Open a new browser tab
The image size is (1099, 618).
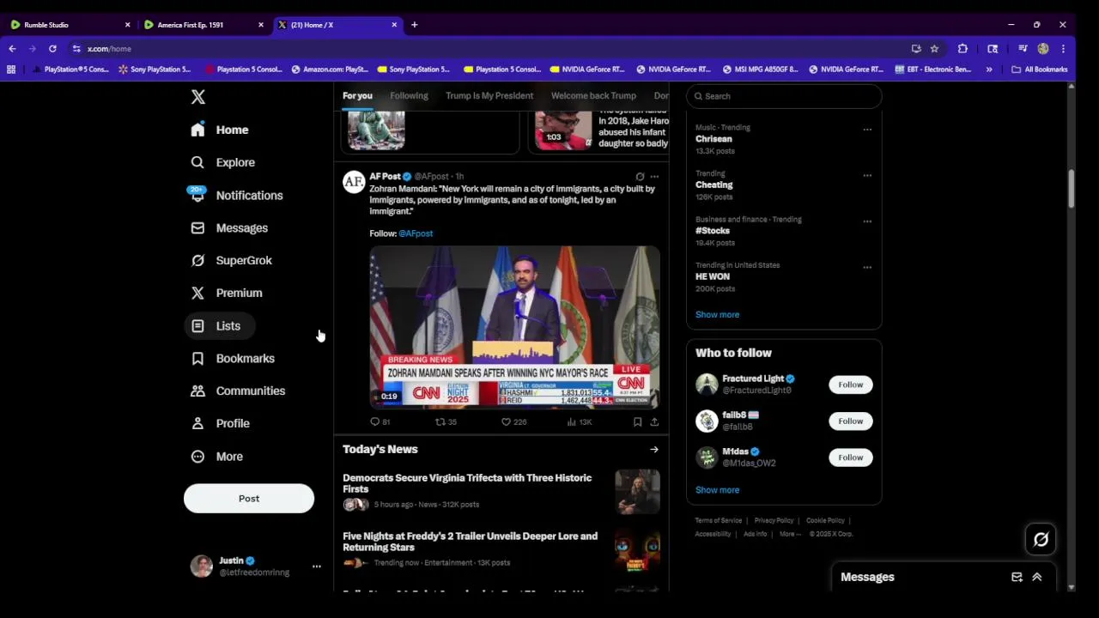coord(414,25)
